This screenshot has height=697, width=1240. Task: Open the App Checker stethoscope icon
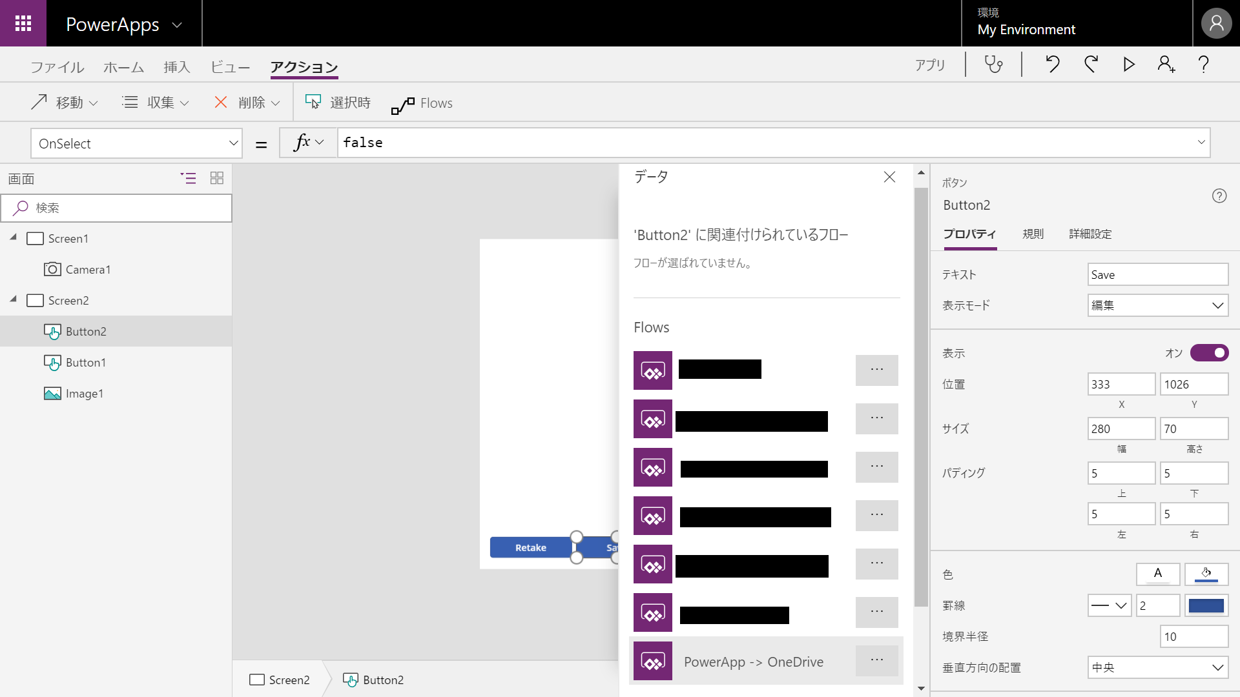tap(993, 65)
